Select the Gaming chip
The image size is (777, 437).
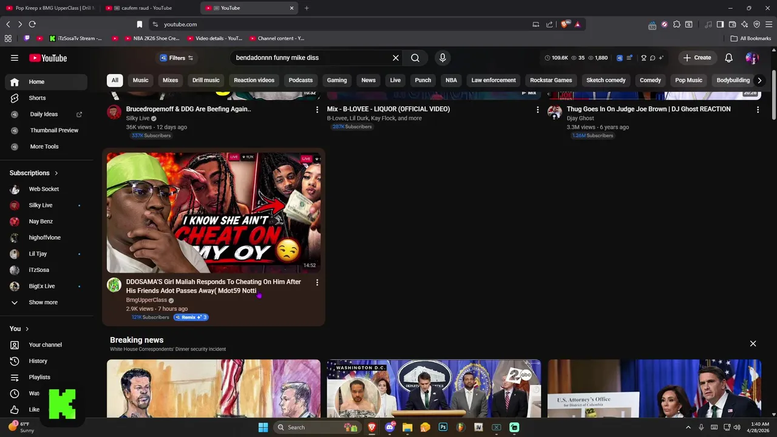pyautogui.click(x=337, y=80)
